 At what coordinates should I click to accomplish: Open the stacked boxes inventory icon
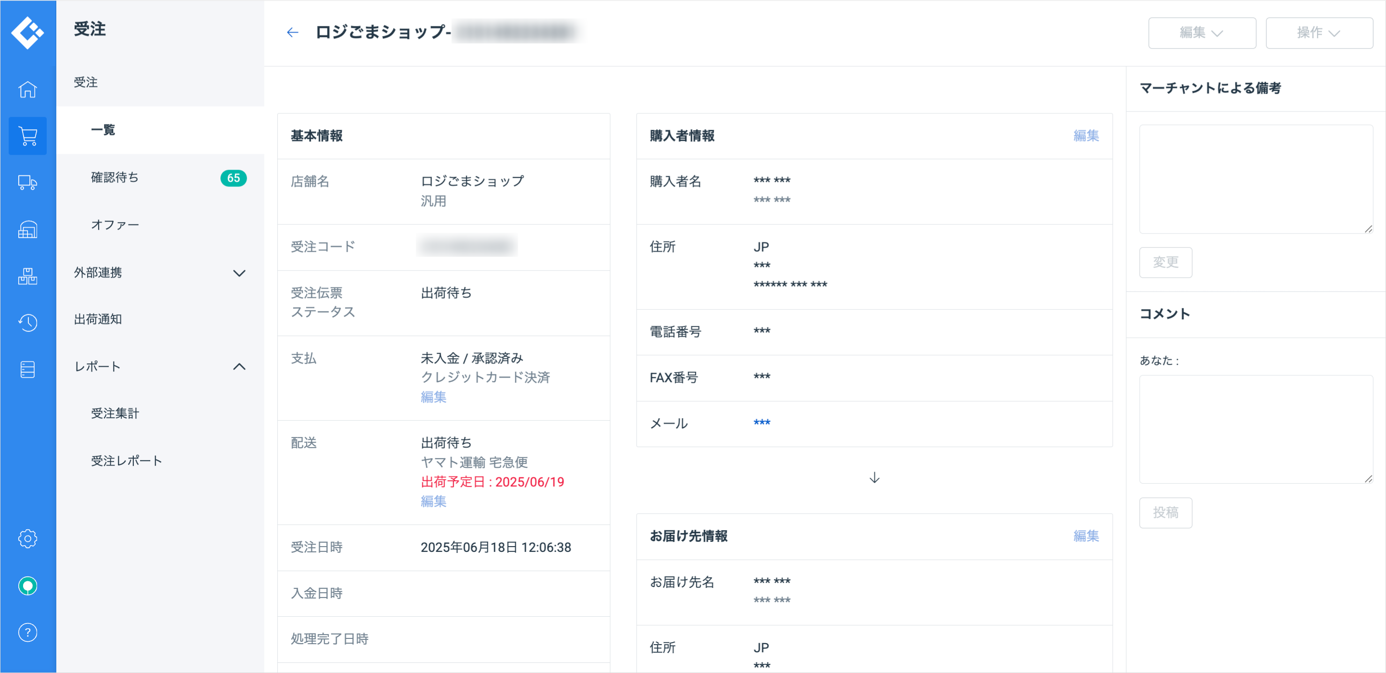27,276
